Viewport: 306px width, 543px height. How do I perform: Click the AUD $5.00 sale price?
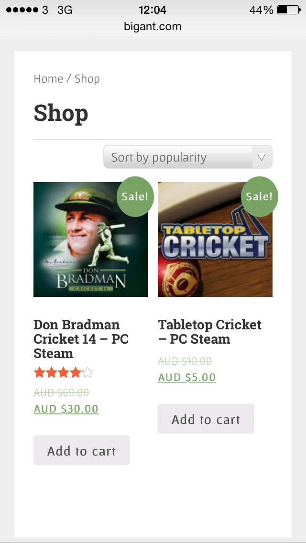(x=187, y=377)
